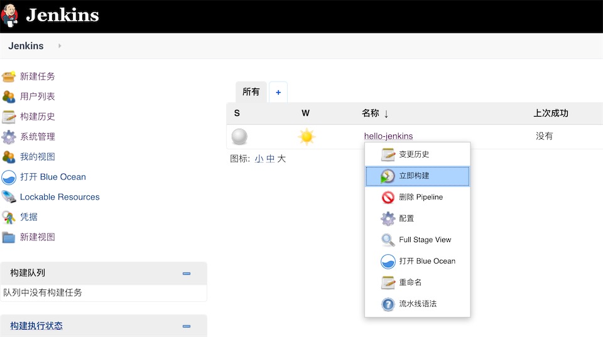Click the 没有 last success cell
603x337 pixels.
coord(544,136)
